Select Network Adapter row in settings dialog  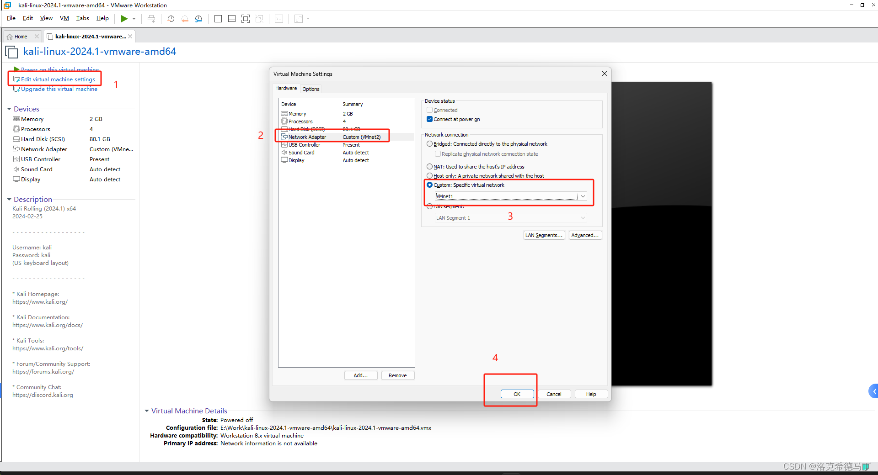[346, 137]
